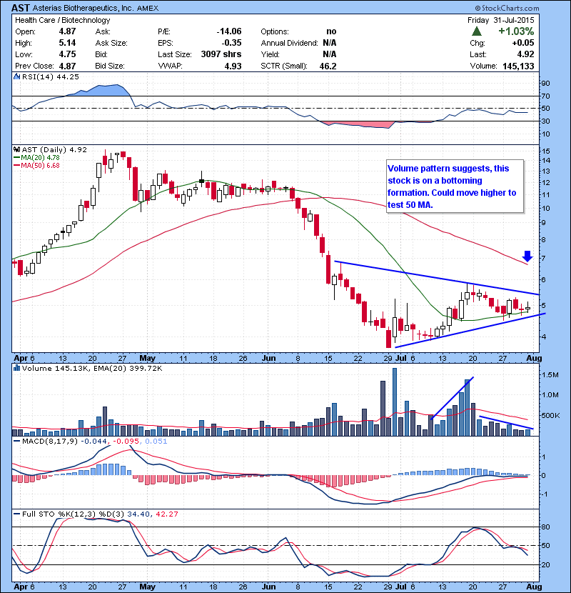
Task: Click the volume bars icon beside Volume label
Action: click(16, 368)
